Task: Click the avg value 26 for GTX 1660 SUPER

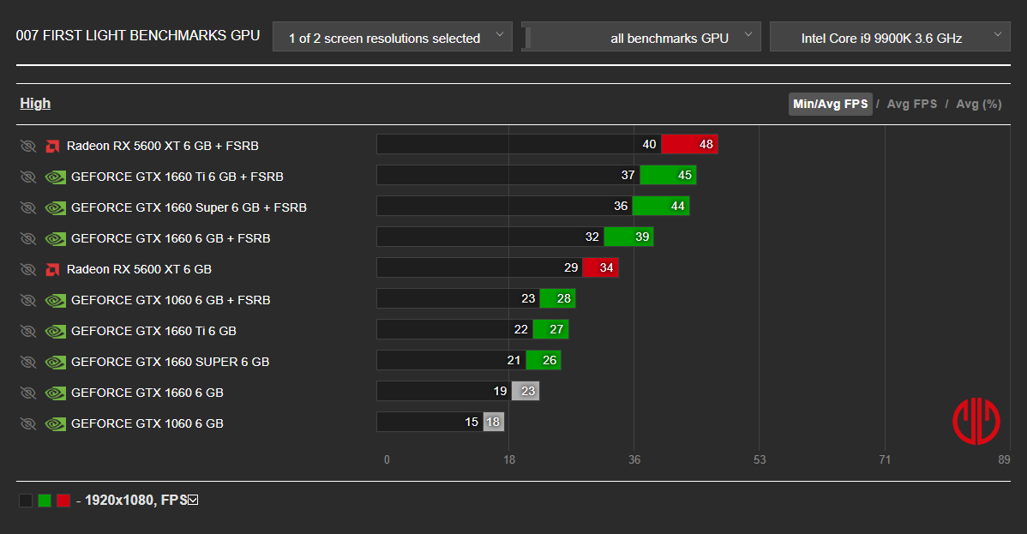Action: coord(550,360)
